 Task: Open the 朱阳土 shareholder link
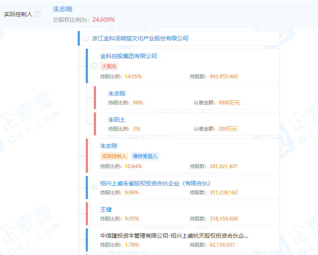117,120
